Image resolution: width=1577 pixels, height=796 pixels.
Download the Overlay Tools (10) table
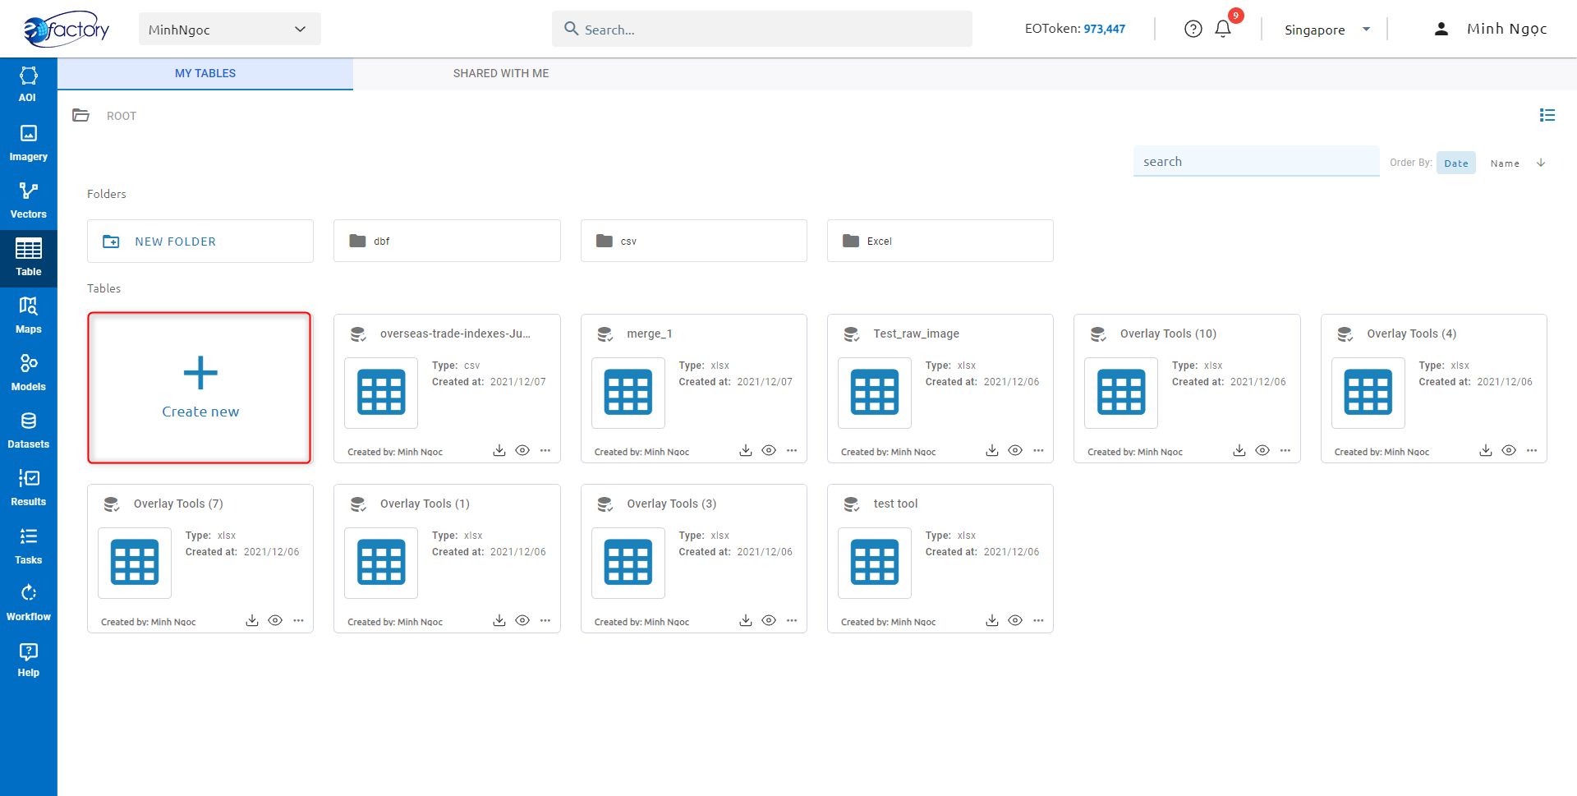(x=1239, y=450)
